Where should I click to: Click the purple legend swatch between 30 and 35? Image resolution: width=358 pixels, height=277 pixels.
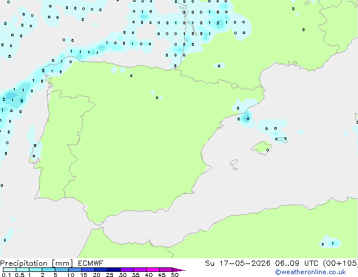click(x=127, y=270)
